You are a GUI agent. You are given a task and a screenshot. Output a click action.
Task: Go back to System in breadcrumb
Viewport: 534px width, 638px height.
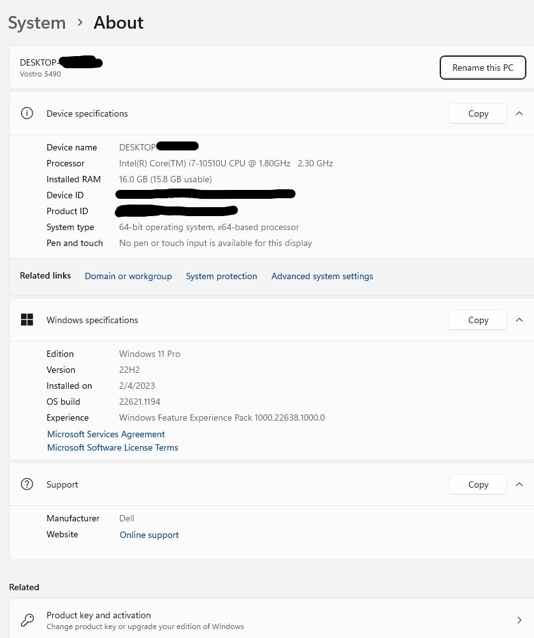click(37, 23)
